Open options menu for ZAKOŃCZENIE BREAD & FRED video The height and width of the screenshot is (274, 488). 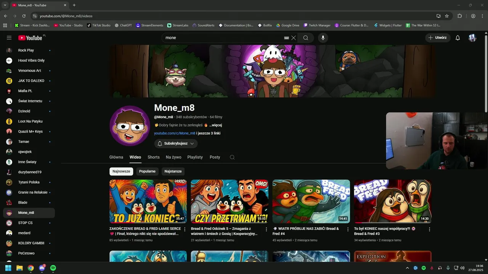185,229
